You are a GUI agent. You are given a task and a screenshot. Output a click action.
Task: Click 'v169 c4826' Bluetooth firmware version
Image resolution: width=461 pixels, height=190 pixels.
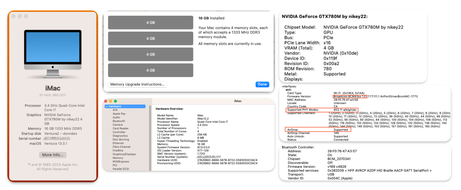337,167
